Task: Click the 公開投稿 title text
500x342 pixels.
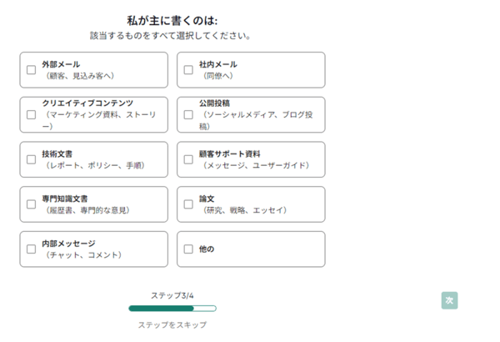Action: click(214, 103)
